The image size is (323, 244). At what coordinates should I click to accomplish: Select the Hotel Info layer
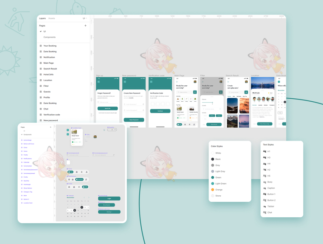click(48, 75)
